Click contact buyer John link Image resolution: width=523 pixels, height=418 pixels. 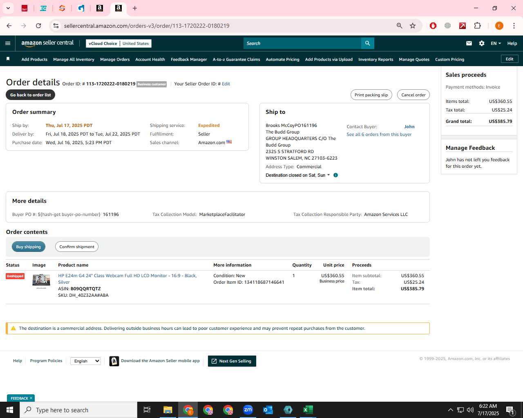[x=409, y=127]
